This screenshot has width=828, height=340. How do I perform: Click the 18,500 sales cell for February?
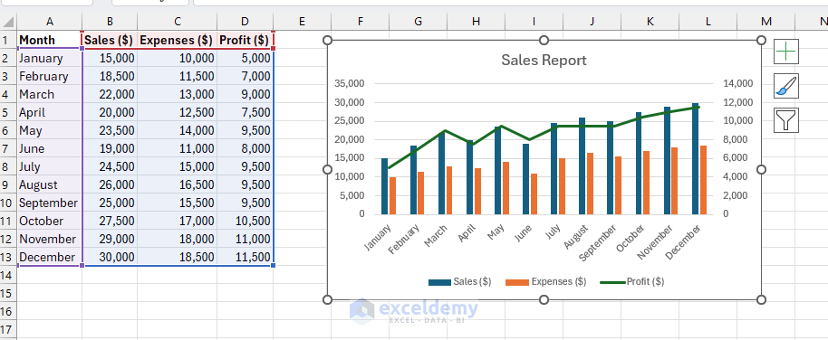click(110, 77)
